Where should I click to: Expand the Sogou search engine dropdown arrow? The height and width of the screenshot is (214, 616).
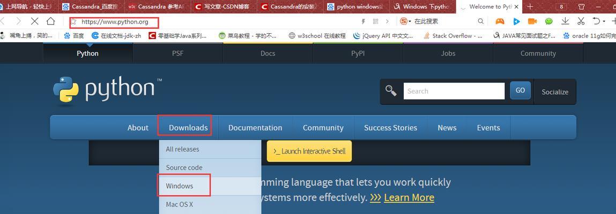coord(410,21)
